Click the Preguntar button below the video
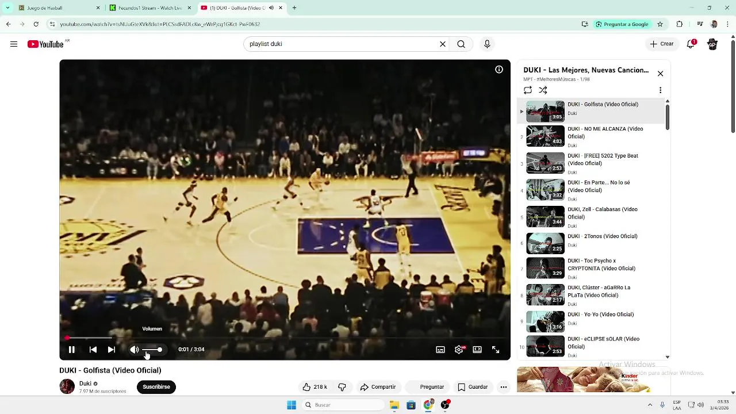Image resolution: width=736 pixels, height=414 pixels. 427,387
